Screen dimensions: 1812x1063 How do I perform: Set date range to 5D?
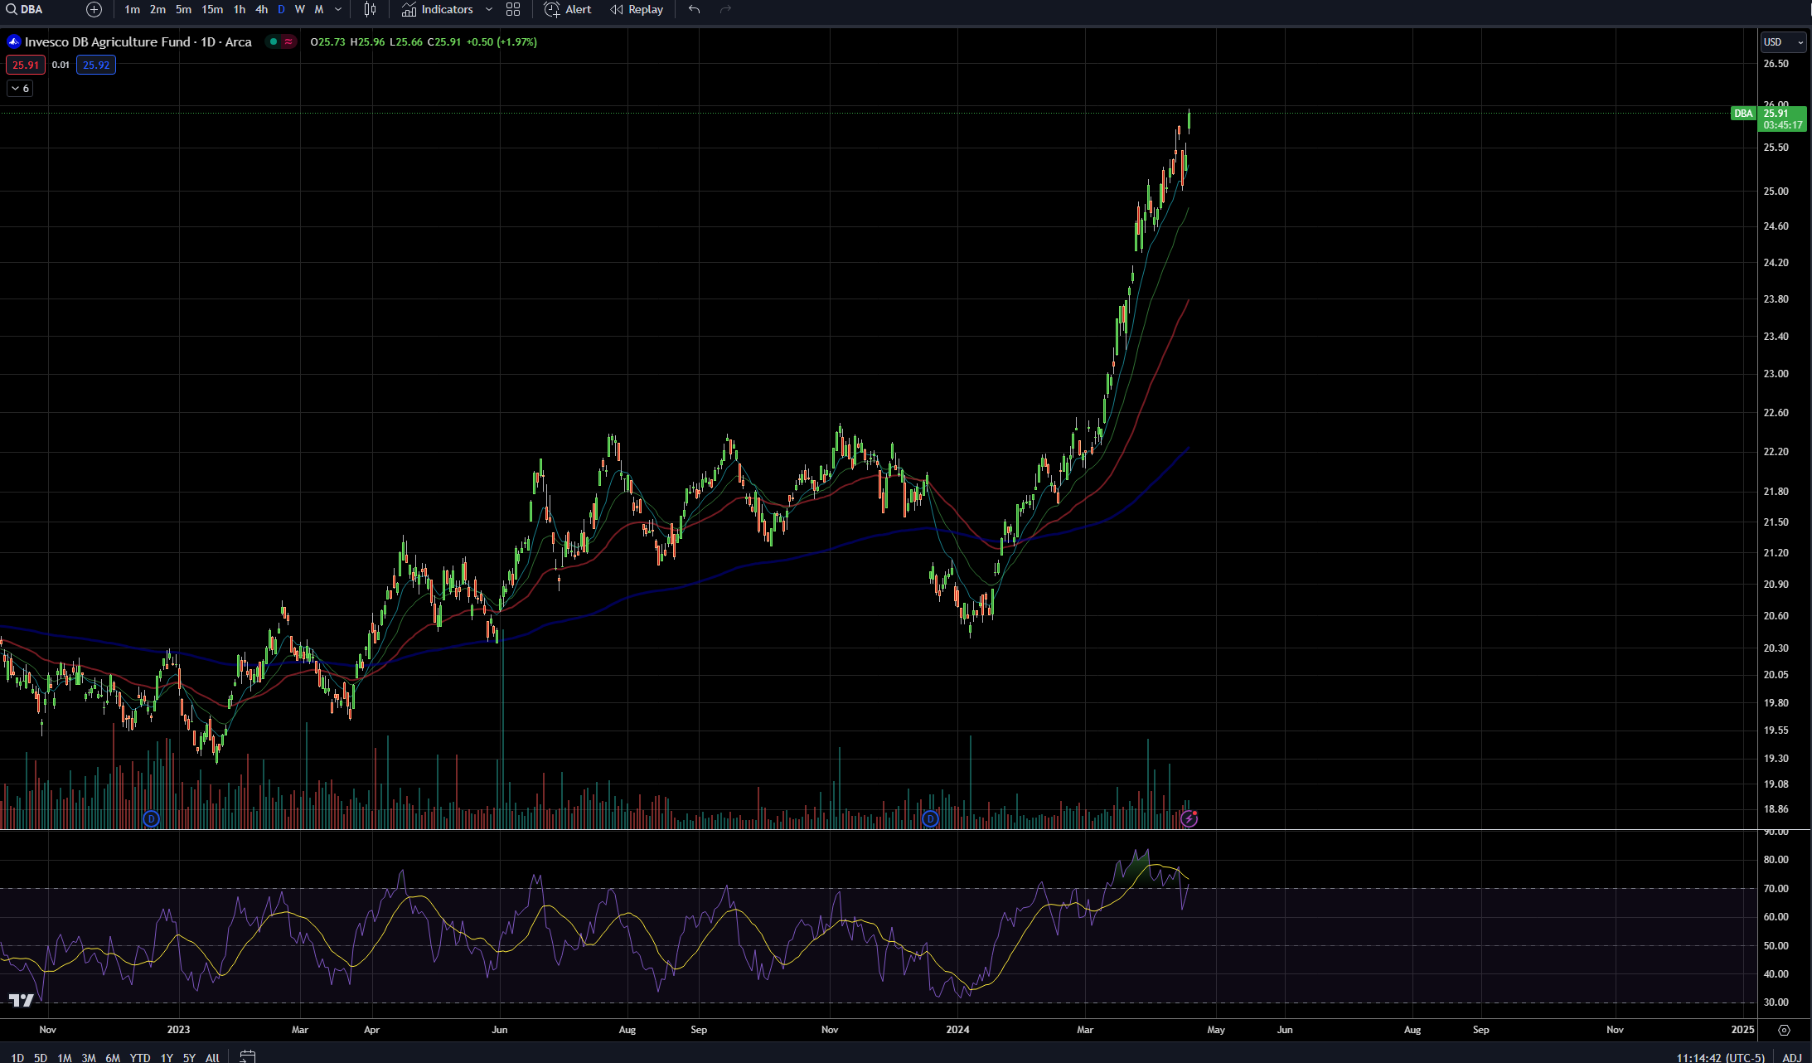(x=41, y=1057)
